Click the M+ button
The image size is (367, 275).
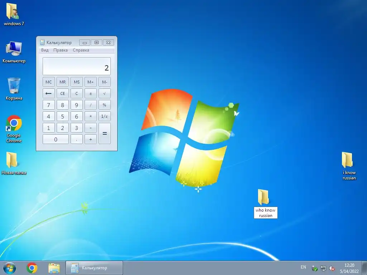tap(91, 82)
